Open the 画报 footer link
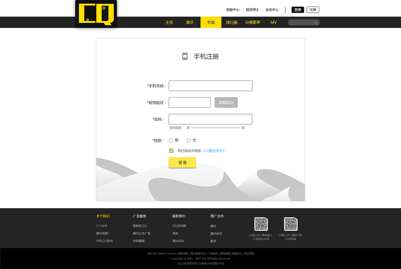401x269 pixels. click(x=175, y=233)
